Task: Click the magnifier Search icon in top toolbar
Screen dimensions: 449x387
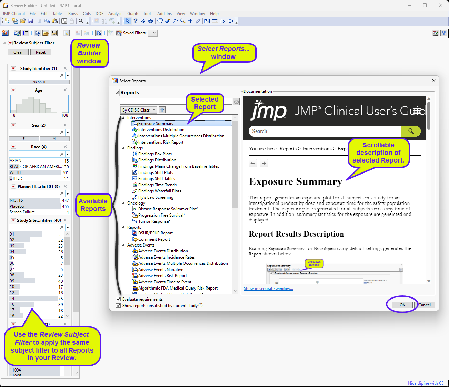Action: click(x=81, y=21)
